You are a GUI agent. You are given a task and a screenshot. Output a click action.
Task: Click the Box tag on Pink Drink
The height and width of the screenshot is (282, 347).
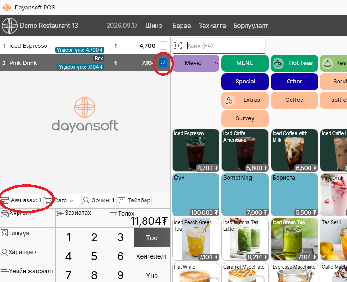click(x=99, y=58)
